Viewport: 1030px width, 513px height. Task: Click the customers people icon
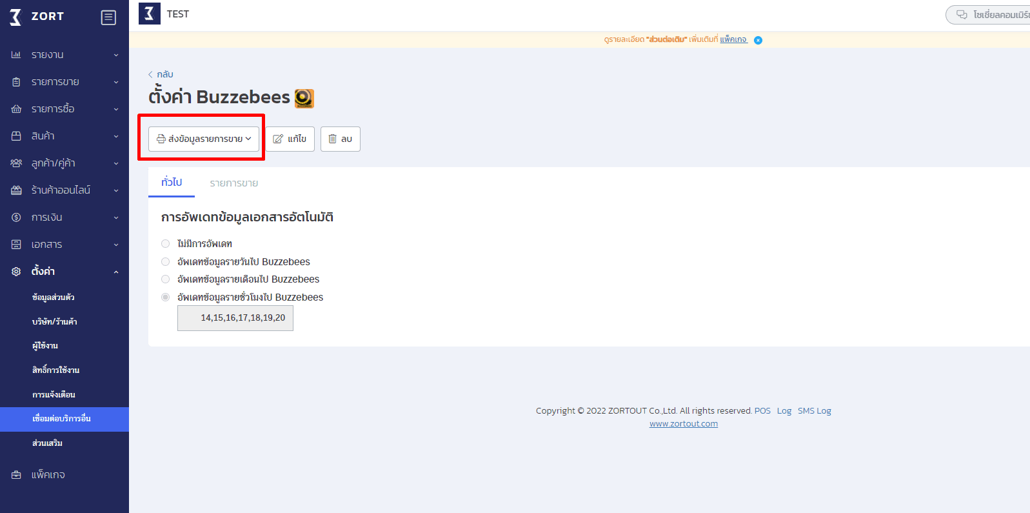click(16, 163)
